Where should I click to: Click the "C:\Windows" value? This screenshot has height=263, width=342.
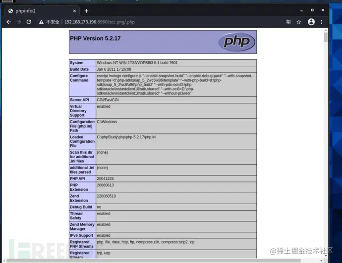[x=107, y=122]
